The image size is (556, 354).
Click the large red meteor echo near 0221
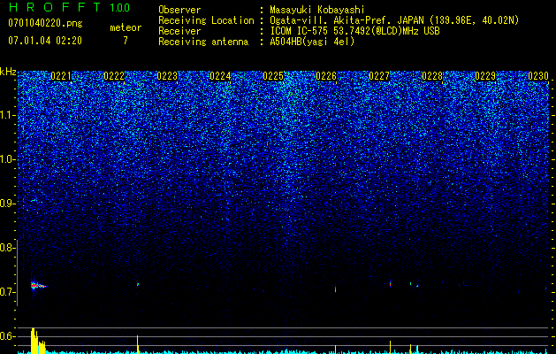click(37, 286)
